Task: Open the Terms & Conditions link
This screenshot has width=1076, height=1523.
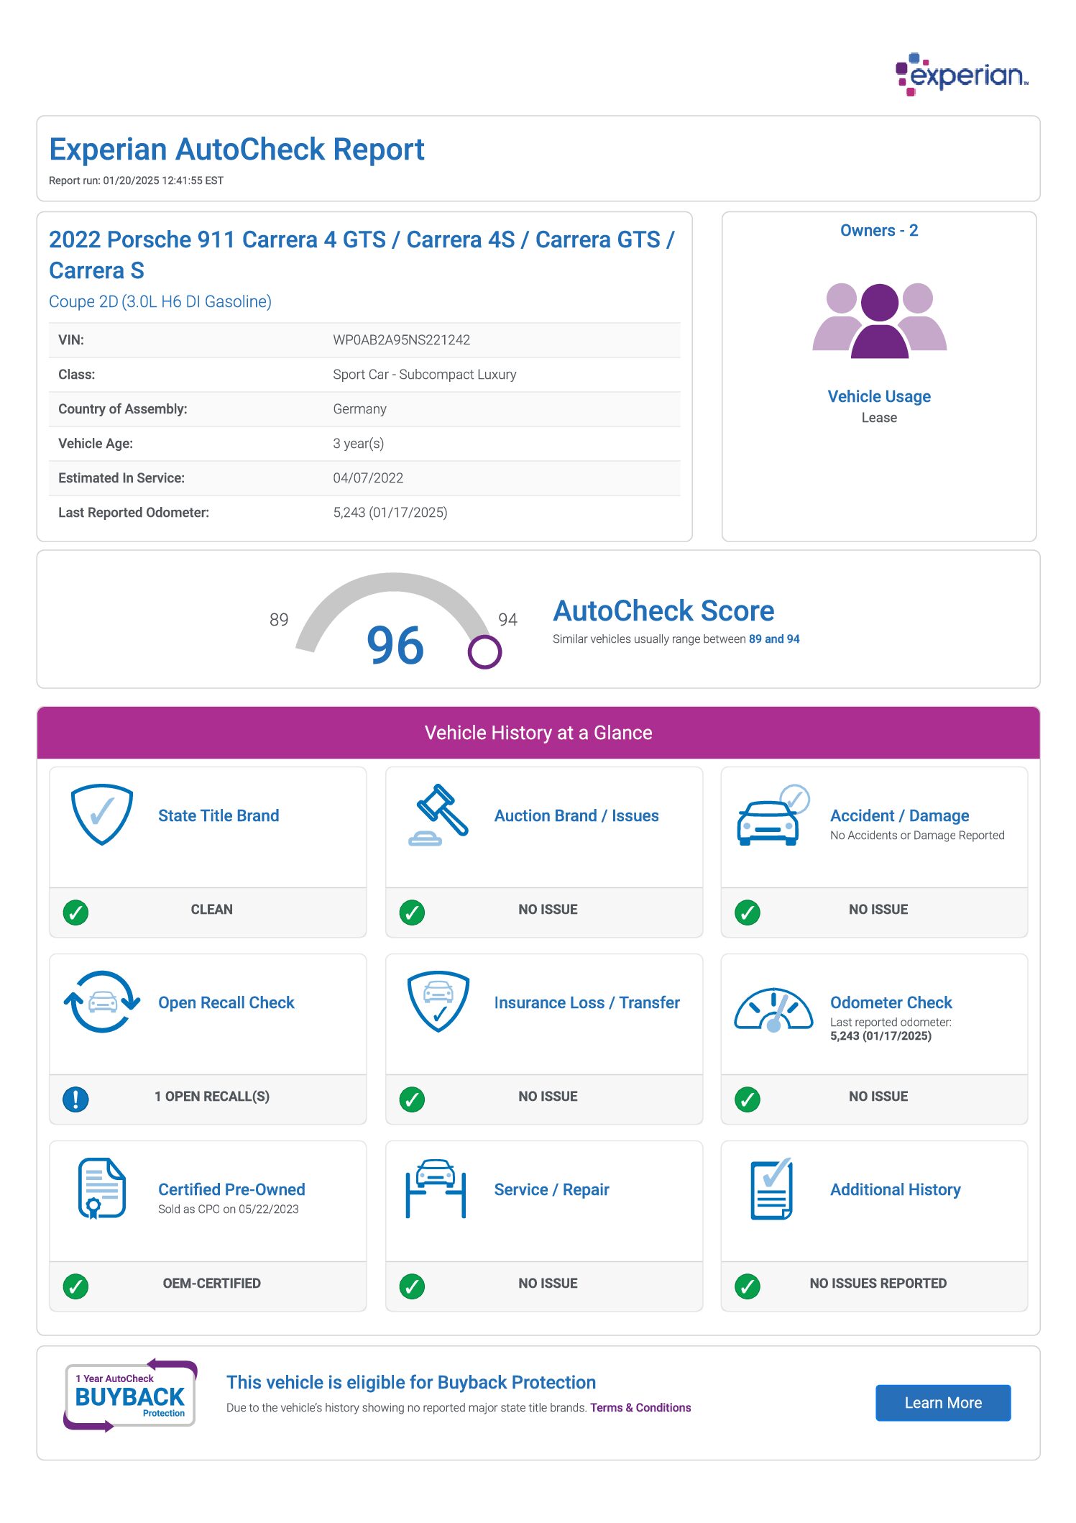Action: pos(640,1408)
